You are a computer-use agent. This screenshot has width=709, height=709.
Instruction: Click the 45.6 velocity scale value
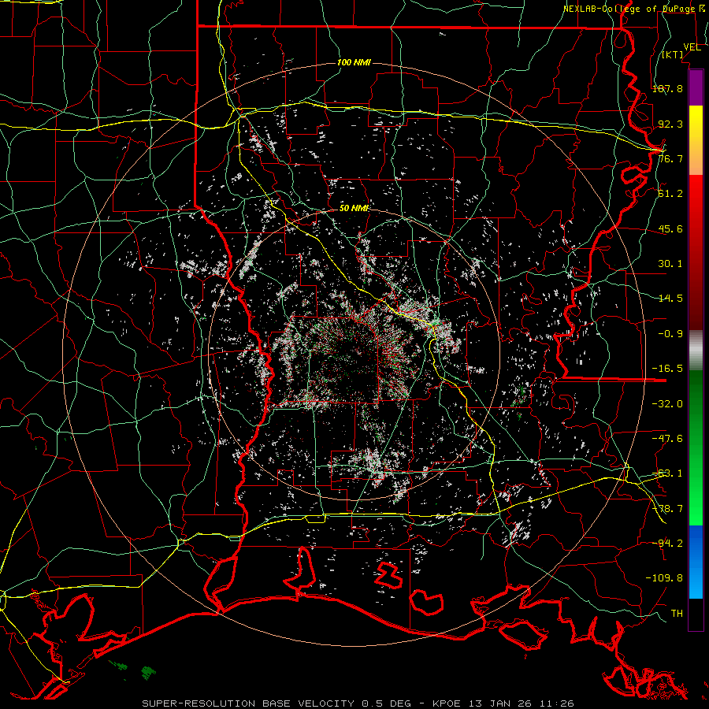click(670, 228)
